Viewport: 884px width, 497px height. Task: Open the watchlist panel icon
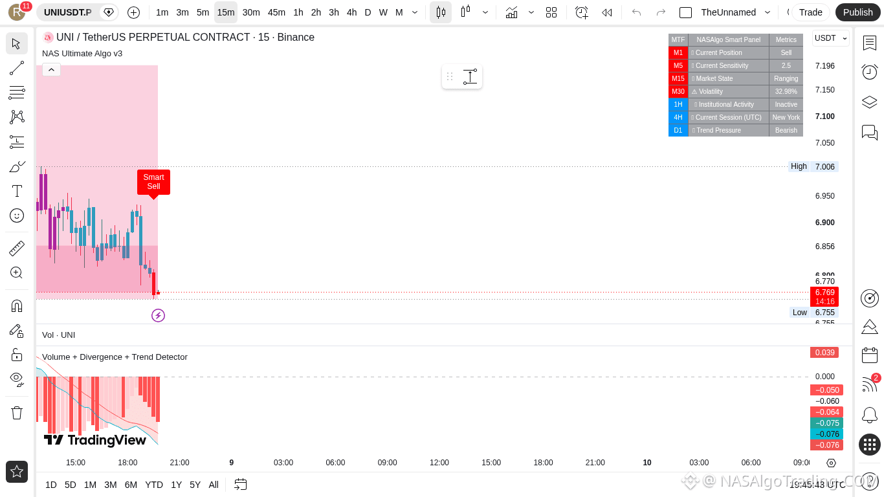[x=870, y=43]
